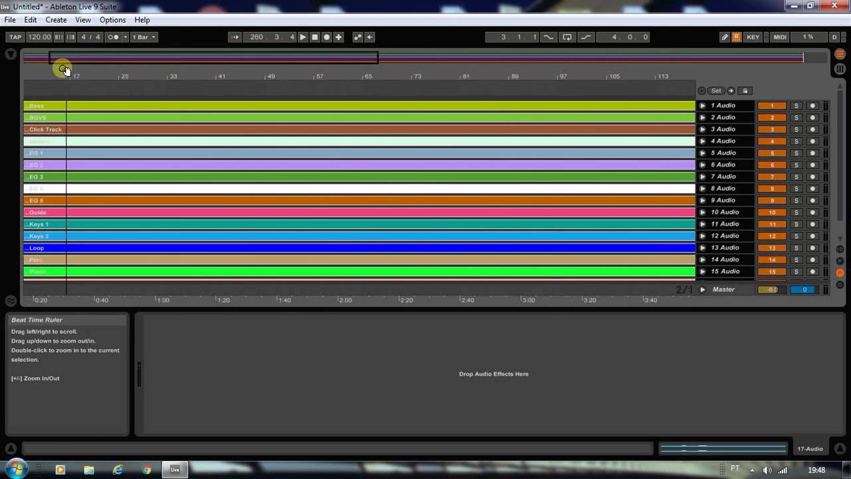Unfold the Master track

(x=703, y=289)
